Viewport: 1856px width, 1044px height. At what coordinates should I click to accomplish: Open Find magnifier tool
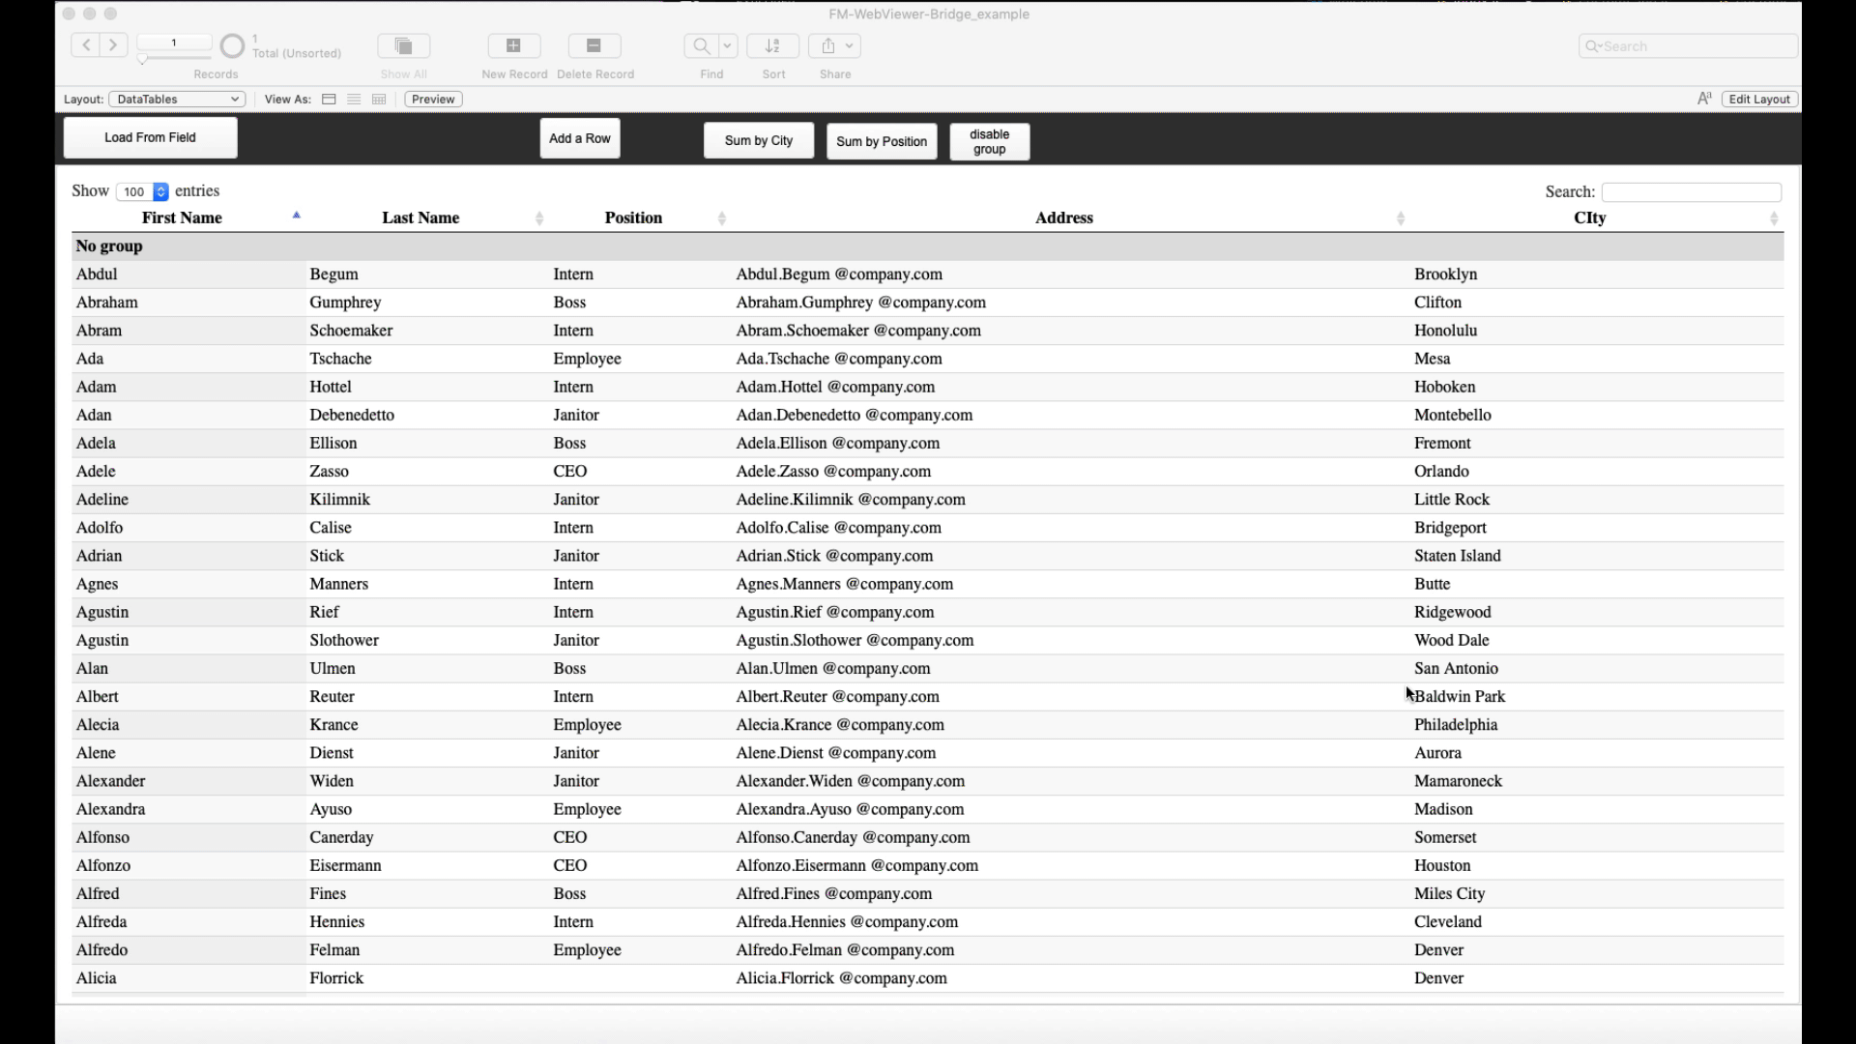click(x=701, y=45)
